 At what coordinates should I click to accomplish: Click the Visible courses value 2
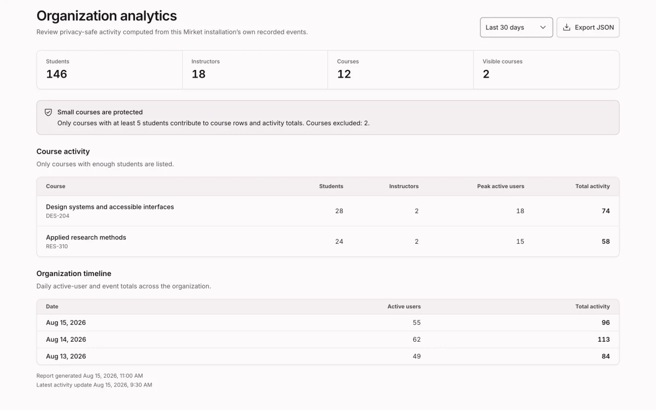[486, 74]
